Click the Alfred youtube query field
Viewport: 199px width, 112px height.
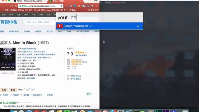[99, 17]
